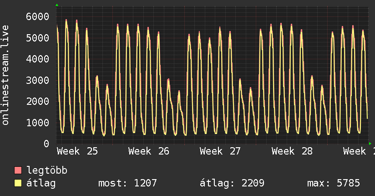Select the Week 28 axis label
Screen dimensions: 375x196
pos(292,151)
